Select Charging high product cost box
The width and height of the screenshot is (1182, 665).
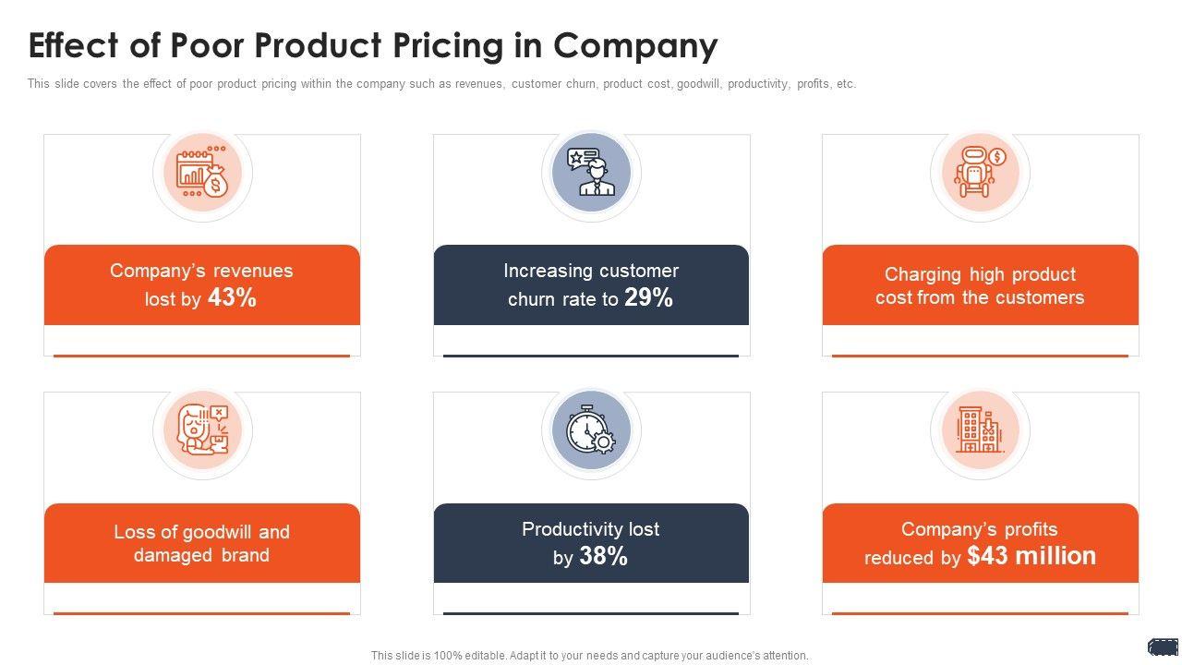pos(980,285)
